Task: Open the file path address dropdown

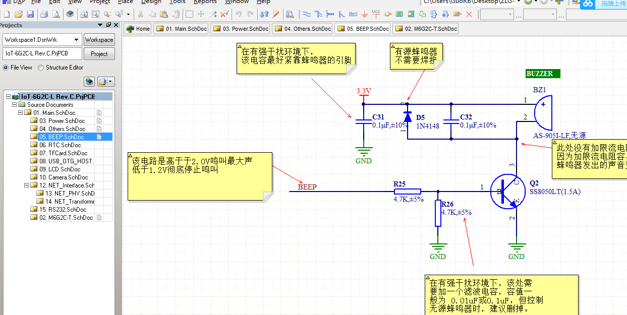Action: click(519, 2)
